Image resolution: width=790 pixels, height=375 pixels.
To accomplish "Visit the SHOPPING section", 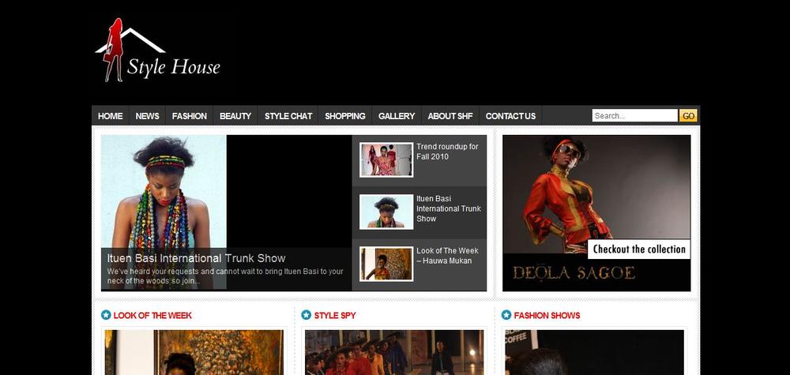I will [345, 116].
